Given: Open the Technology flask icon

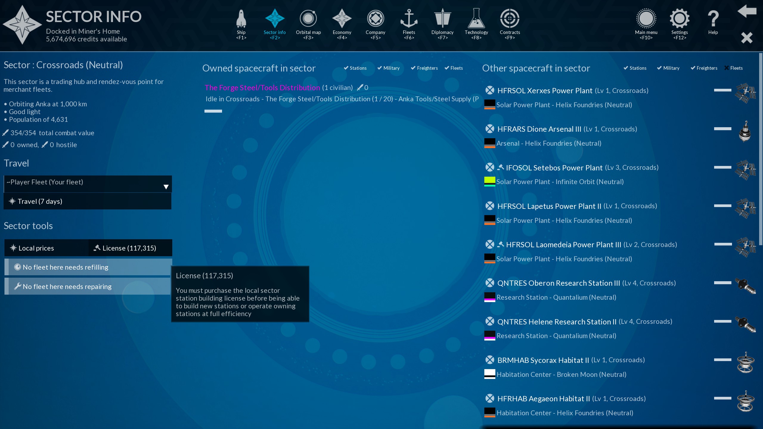Looking at the screenshot, I should click(476, 18).
